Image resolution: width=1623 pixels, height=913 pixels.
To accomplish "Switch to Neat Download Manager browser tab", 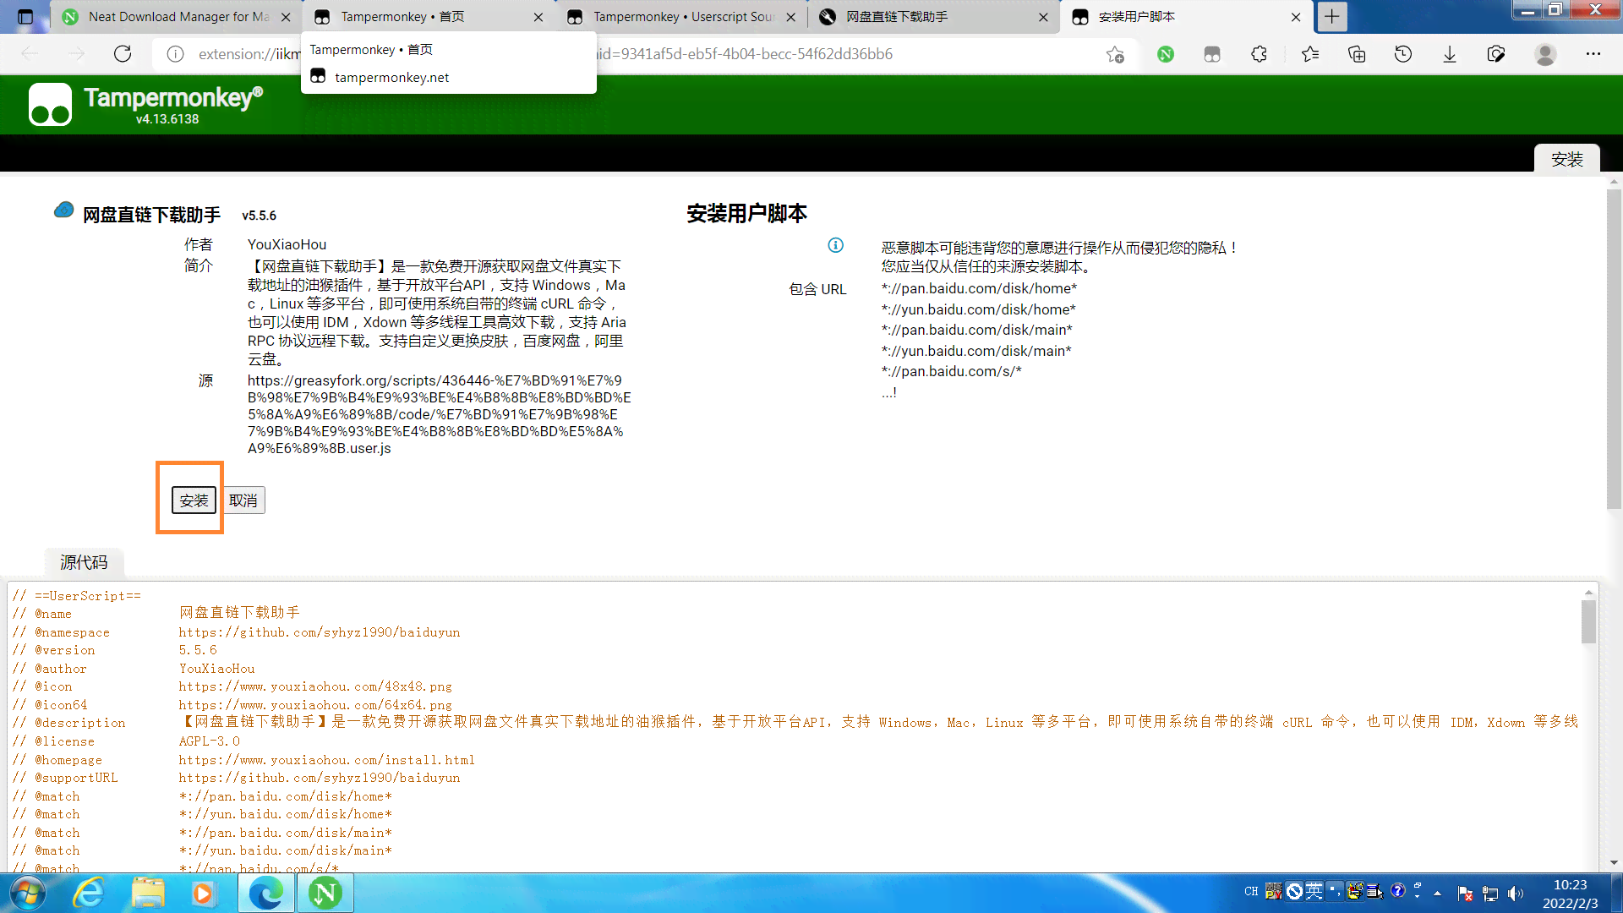I will click(x=178, y=17).
